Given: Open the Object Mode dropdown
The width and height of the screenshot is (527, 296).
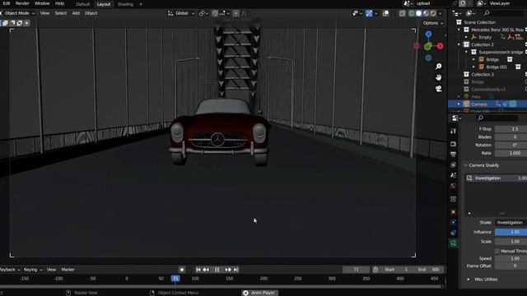Looking at the screenshot, I should click(x=17, y=13).
